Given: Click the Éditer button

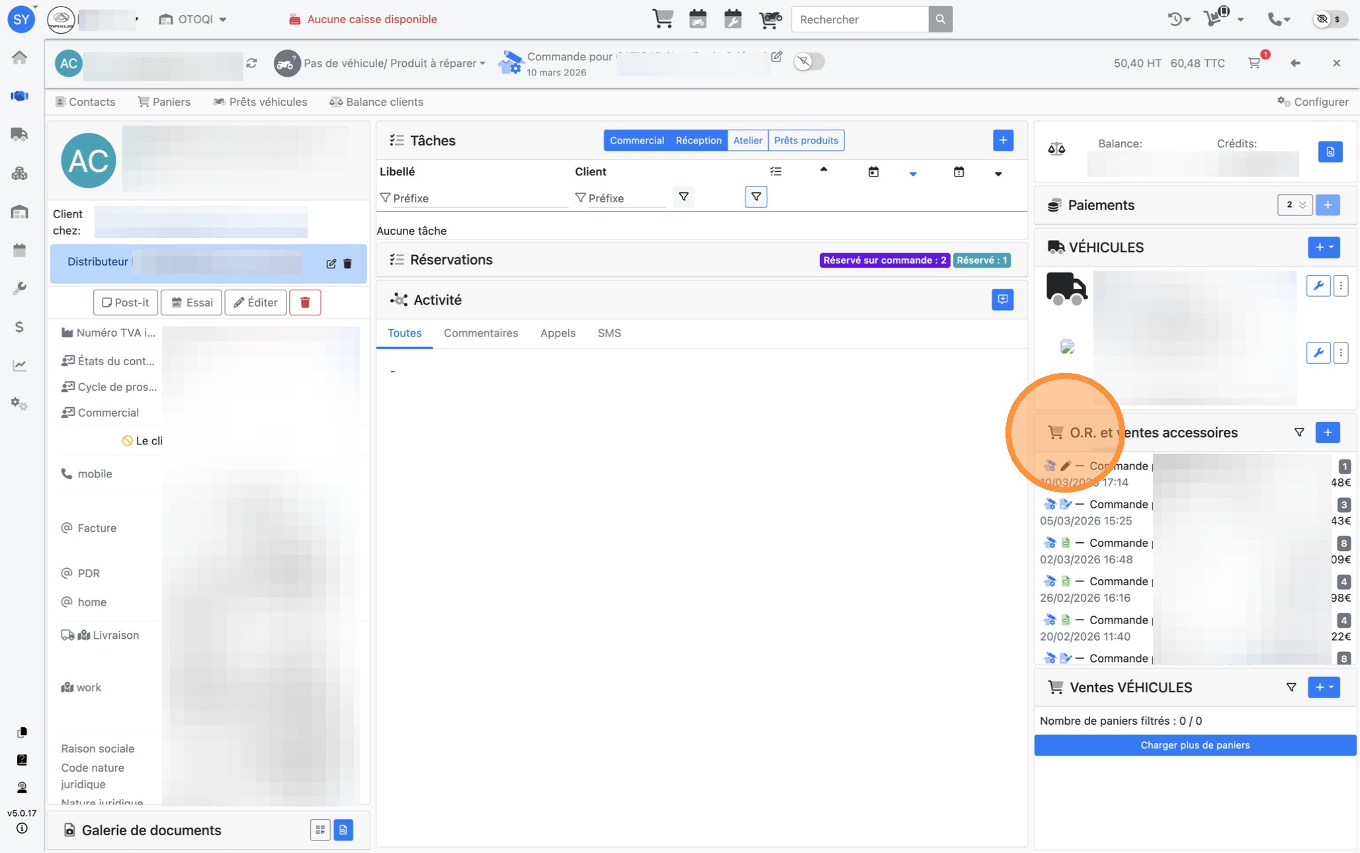Looking at the screenshot, I should point(255,302).
